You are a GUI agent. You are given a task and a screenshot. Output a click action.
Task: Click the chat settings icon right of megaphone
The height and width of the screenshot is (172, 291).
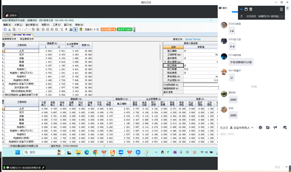click(285, 128)
